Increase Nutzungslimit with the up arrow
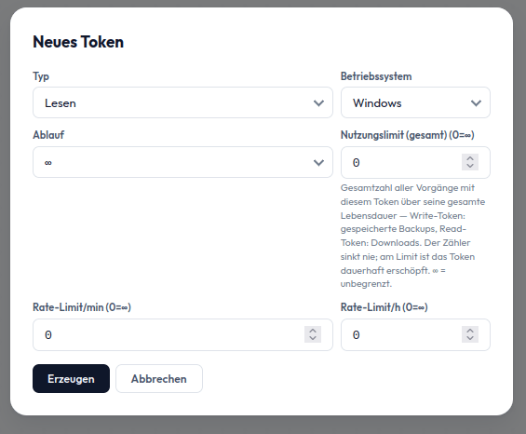The width and height of the screenshot is (526, 434). 470,158
